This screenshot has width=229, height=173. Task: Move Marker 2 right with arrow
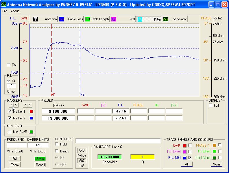point(30,105)
